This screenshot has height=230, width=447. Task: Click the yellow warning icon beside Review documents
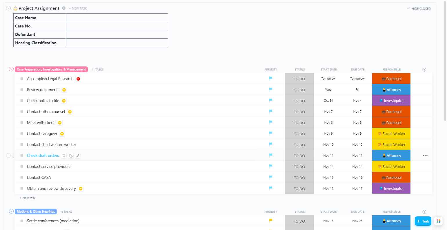[63, 90]
